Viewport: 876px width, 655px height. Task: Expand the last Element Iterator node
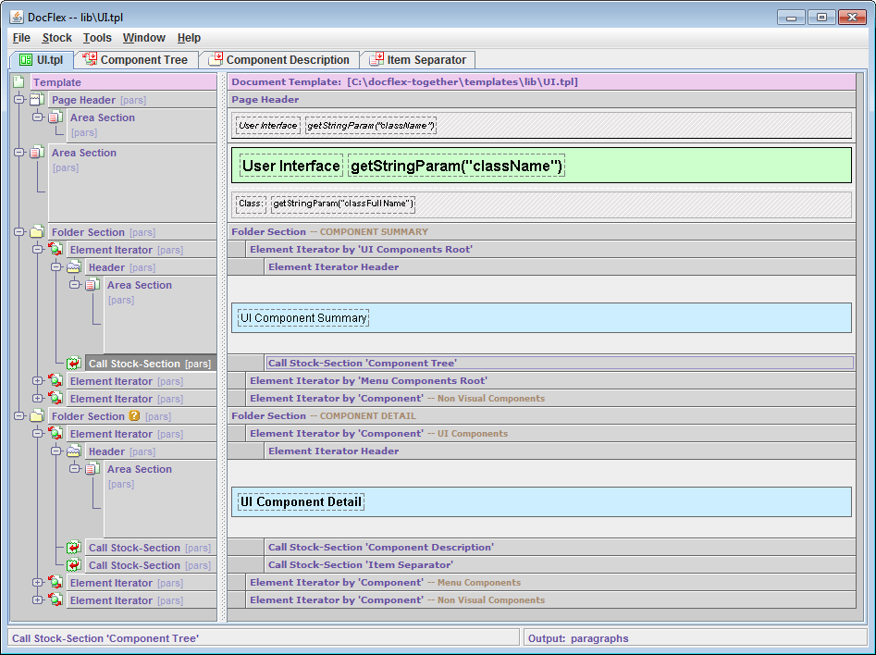38,600
